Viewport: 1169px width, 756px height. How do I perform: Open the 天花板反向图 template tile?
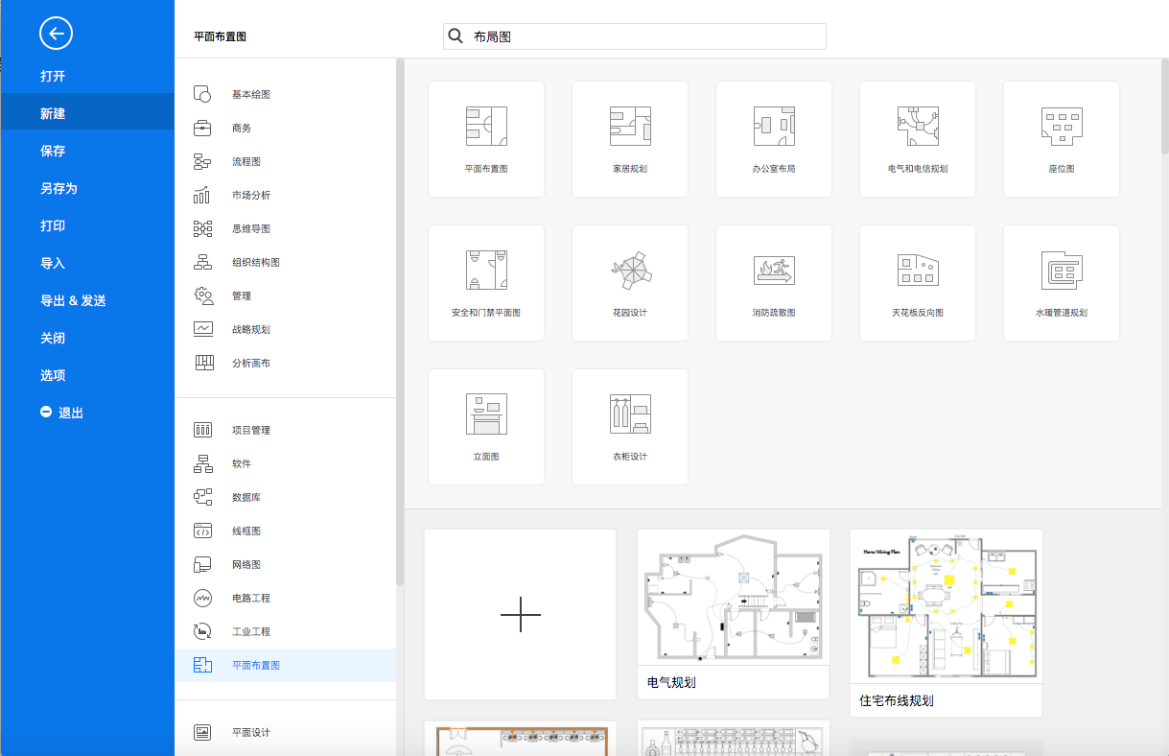point(918,283)
